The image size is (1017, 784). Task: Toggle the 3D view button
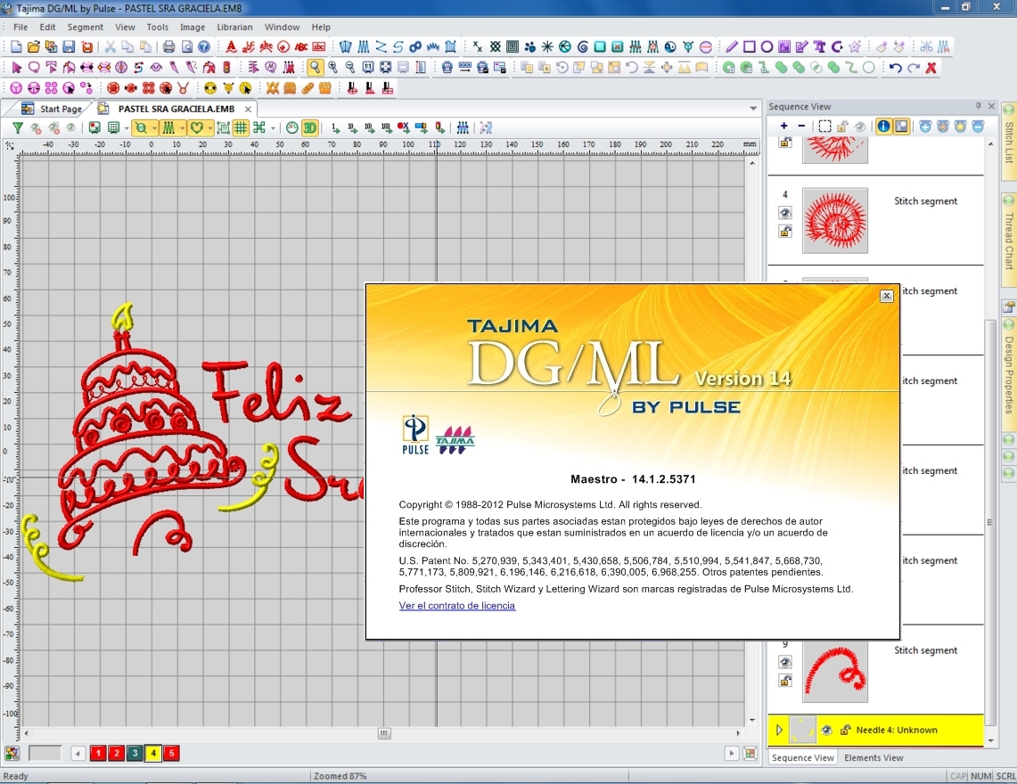310,127
